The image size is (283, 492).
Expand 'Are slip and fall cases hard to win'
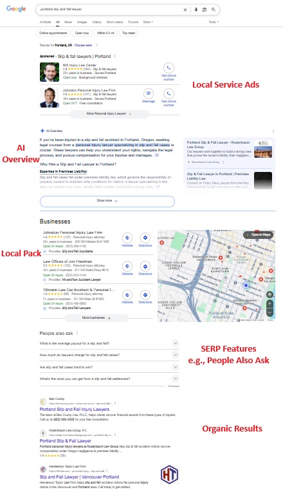point(109,367)
